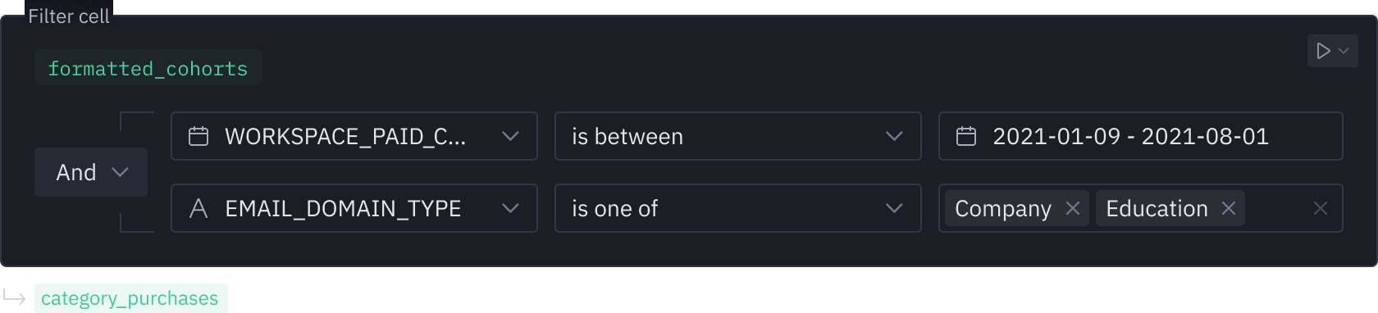Screen dimensions: 1378x313
Task: Click text type icon beside EMAIL_DOMAIN_TYPE
Action: click(x=198, y=208)
